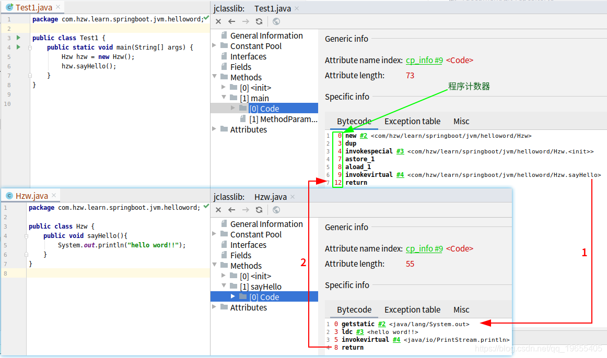Select Interfaces in the Test1 tree
The width and height of the screenshot is (607, 358).
(x=248, y=56)
